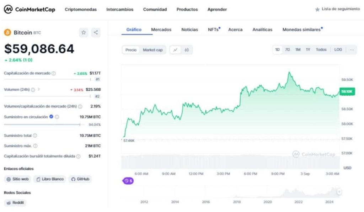Share Bitcoin page icon
Screen dimensions: 364x212
click(x=96, y=32)
